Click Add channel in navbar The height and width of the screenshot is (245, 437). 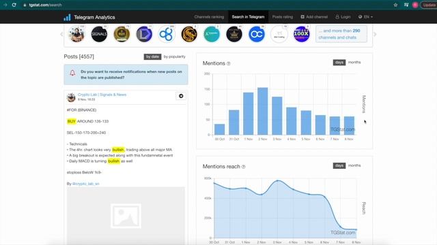[x=314, y=17]
